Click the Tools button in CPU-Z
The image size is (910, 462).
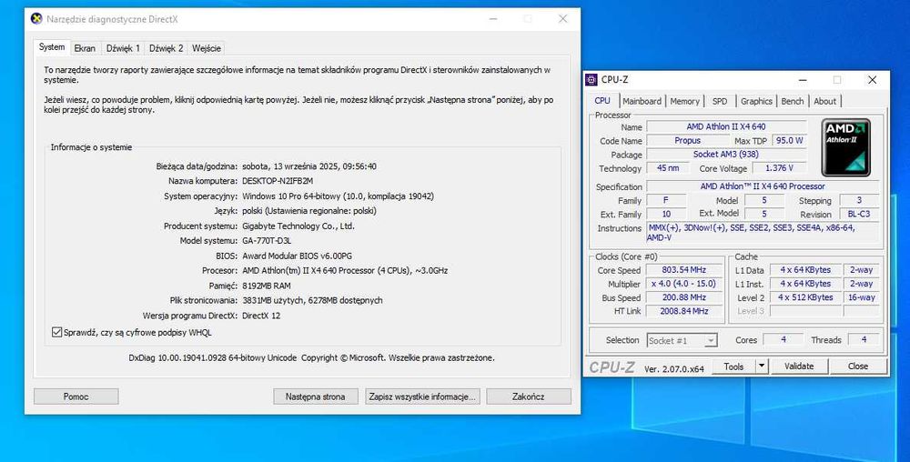[733, 367]
